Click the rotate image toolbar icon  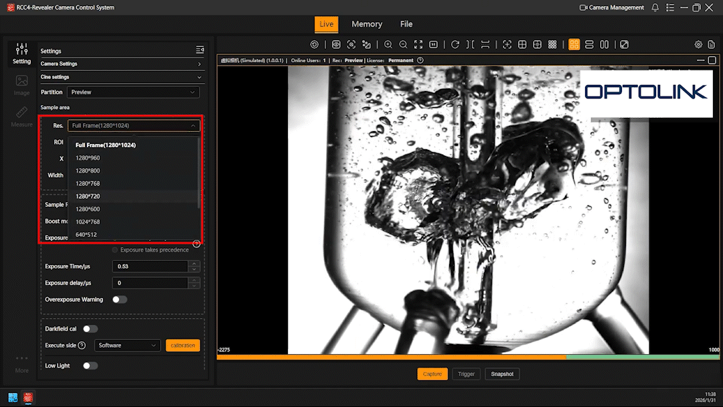click(x=455, y=44)
